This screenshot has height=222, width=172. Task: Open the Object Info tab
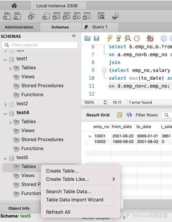click(x=19, y=208)
